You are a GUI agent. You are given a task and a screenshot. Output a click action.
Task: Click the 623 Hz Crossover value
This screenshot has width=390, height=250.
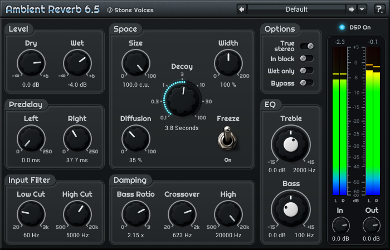[182, 236]
